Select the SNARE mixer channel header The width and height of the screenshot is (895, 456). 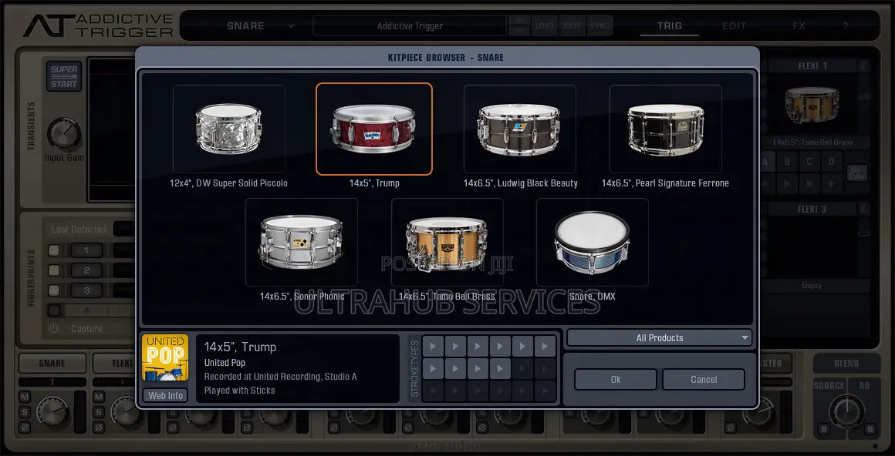52,363
